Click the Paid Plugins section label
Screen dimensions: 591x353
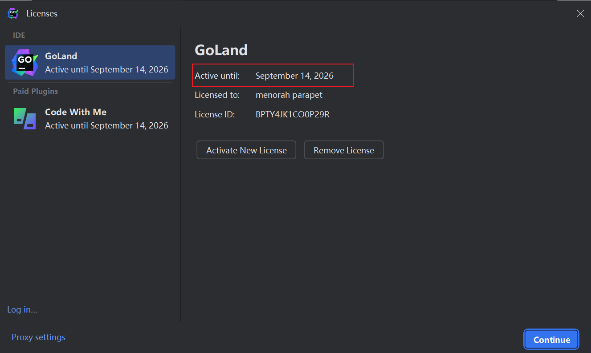[36, 91]
